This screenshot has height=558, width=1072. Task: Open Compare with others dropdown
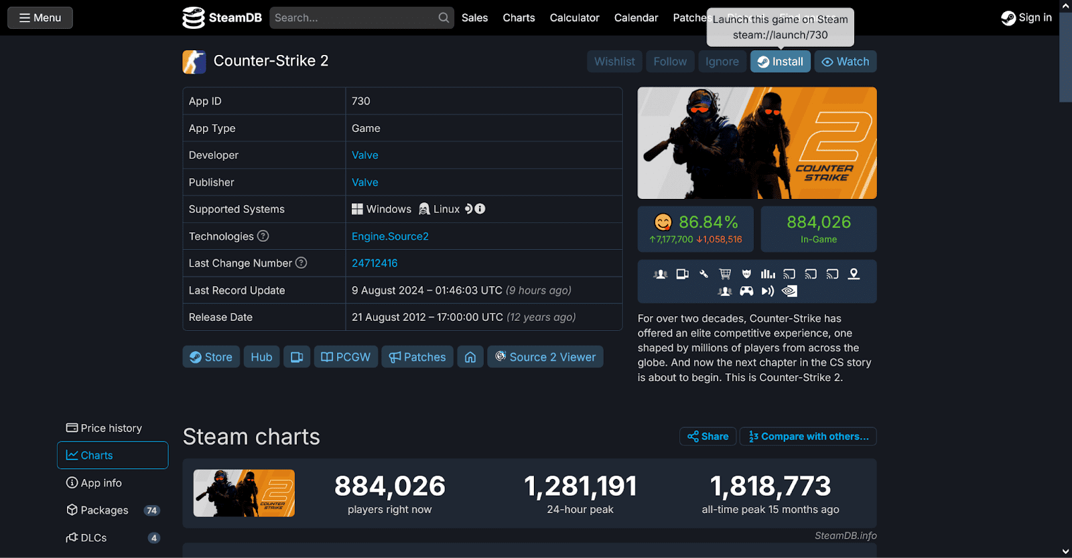(x=808, y=436)
